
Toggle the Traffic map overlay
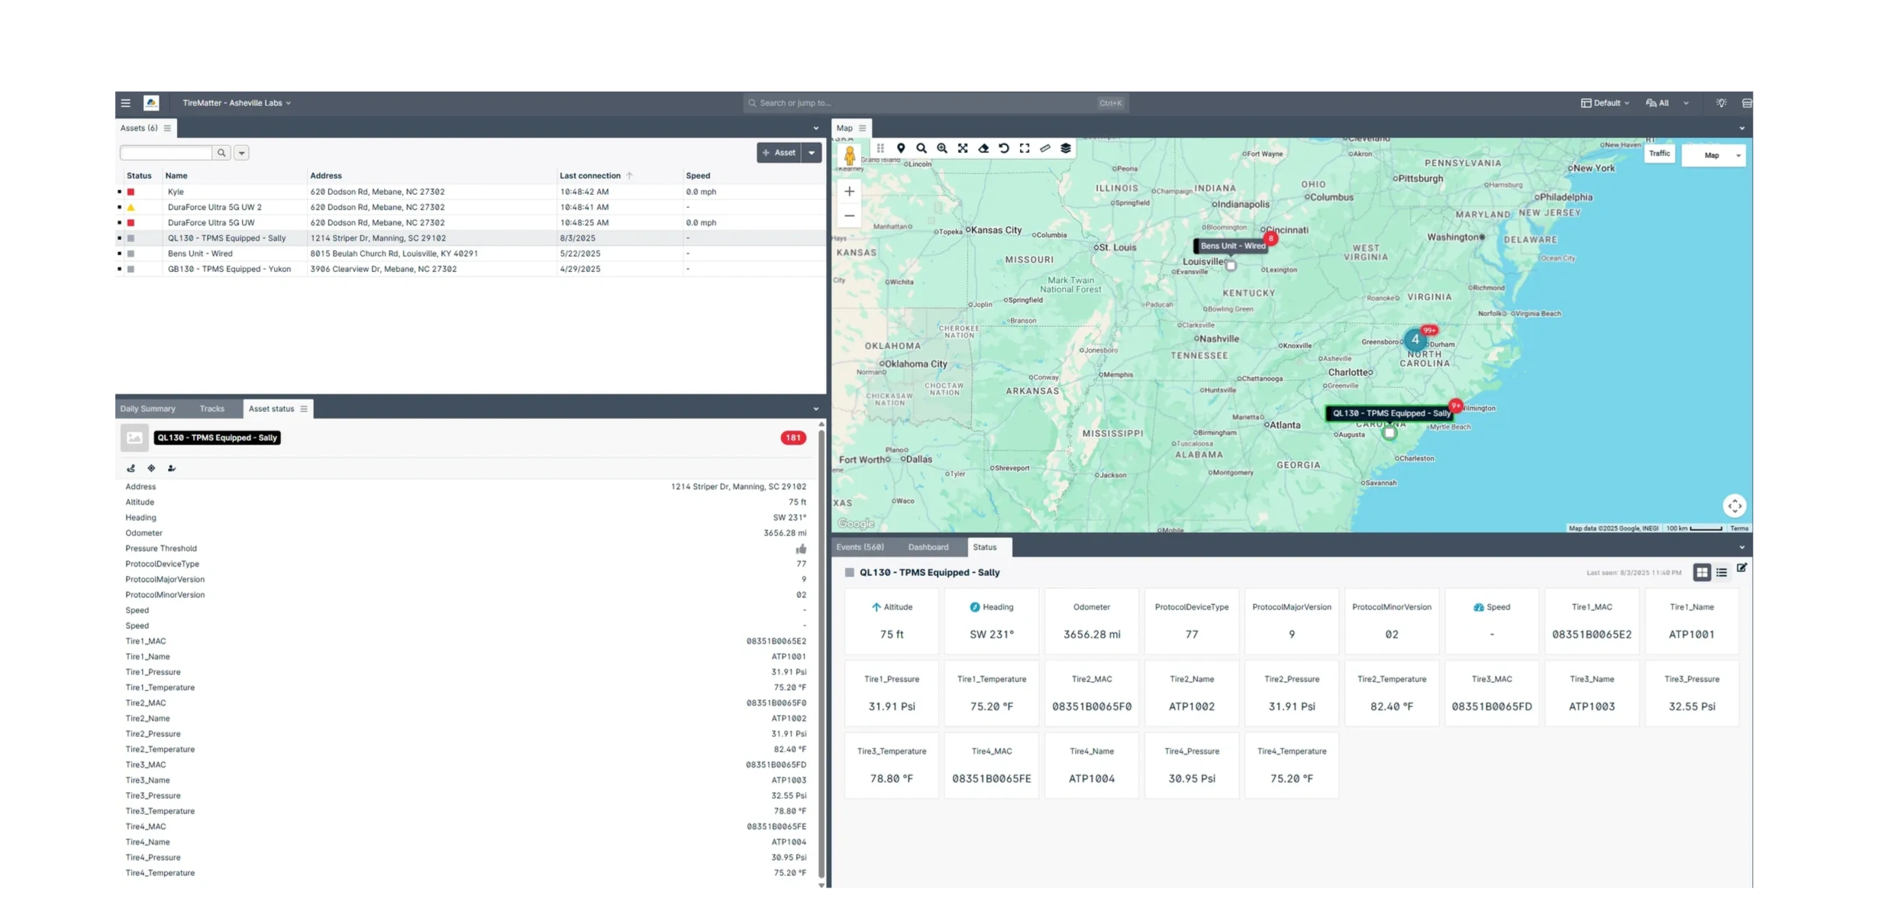point(1659,154)
